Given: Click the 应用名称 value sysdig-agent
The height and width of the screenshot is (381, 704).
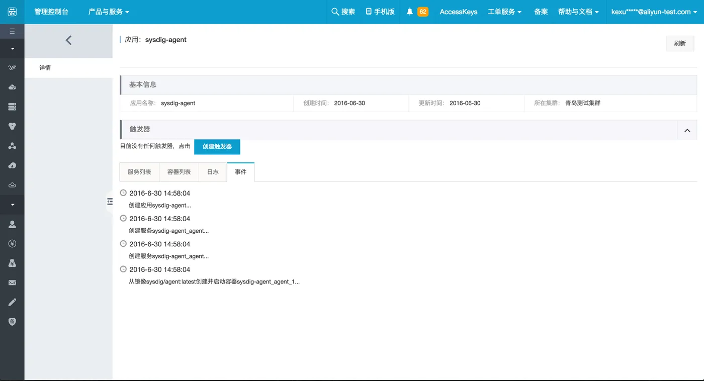Looking at the screenshot, I should point(178,103).
